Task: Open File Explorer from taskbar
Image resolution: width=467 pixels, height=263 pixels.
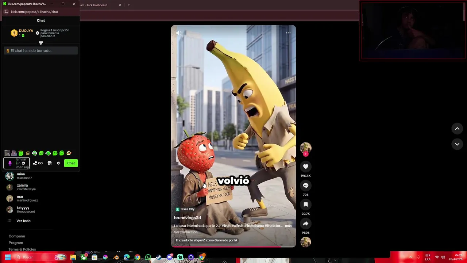Action: pos(73,258)
